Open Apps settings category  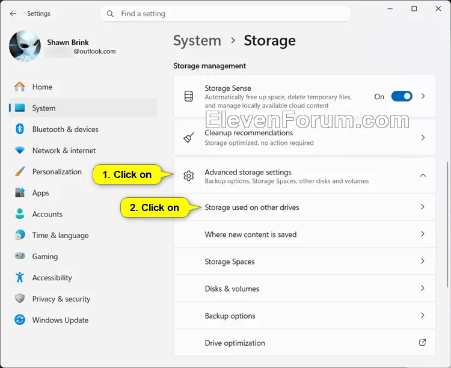[x=83, y=193]
